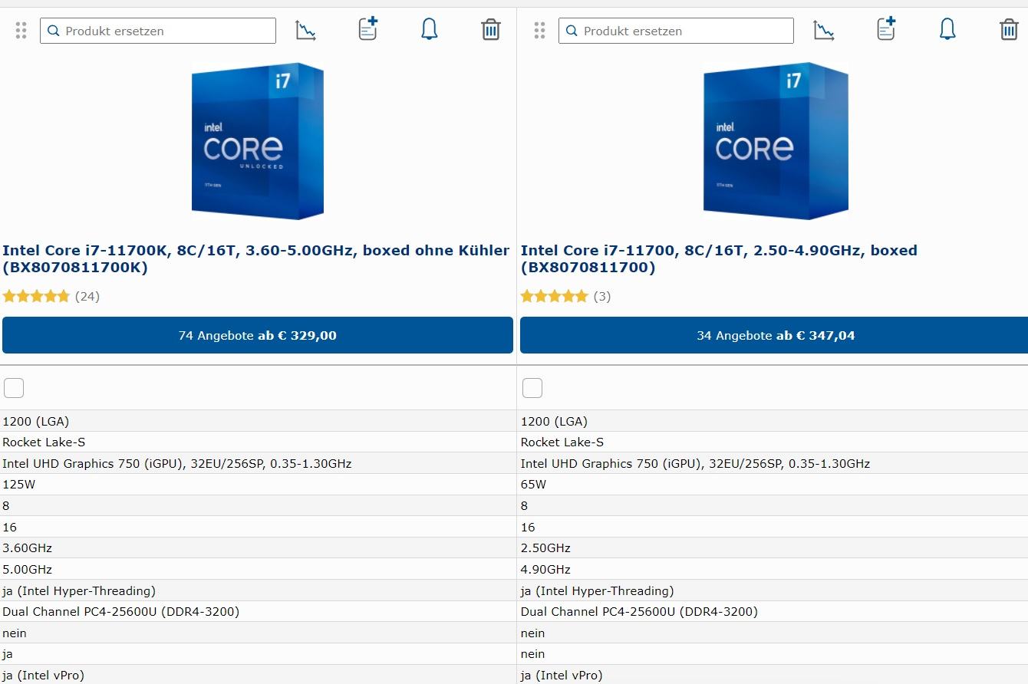The width and height of the screenshot is (1028, 684).
Task: Open the Intel Core i7-11700K product title link
Action: pos(256,258)
